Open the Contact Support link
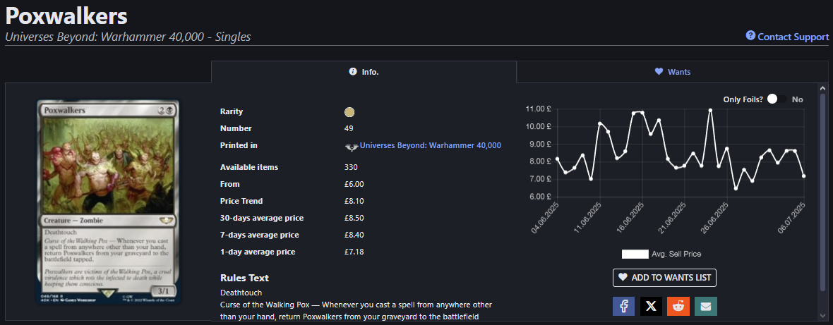The height and width of the screenshot is (325, 833). click(x=793, y=37)
